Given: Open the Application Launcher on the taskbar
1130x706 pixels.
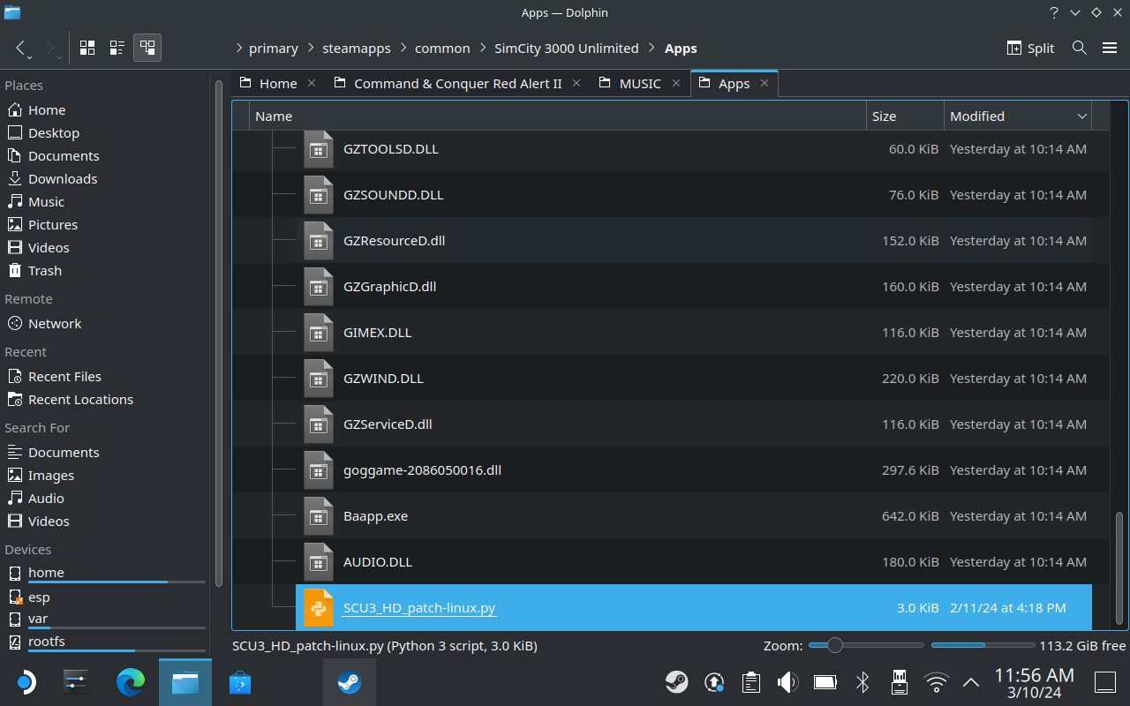Looking at the screenshot, I should (26, 682).
